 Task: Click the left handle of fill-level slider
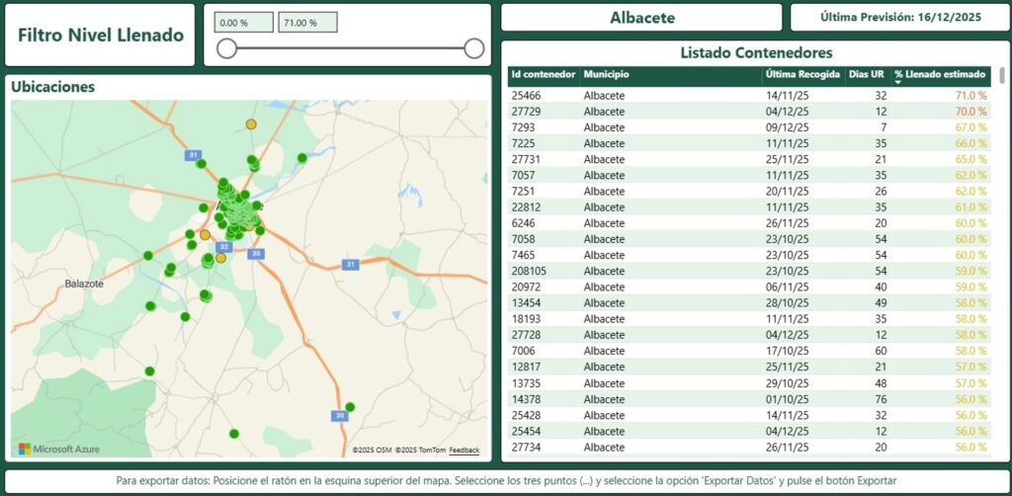click(227, 48)
